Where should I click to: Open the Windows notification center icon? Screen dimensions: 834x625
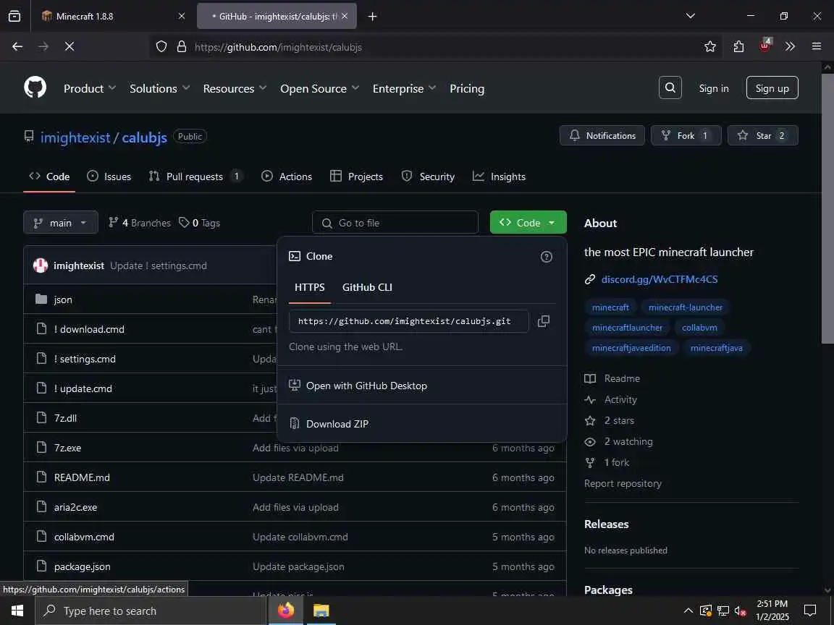[809, 611]
